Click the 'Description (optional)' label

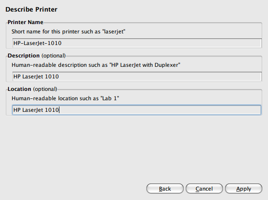(x=37, y=56)
